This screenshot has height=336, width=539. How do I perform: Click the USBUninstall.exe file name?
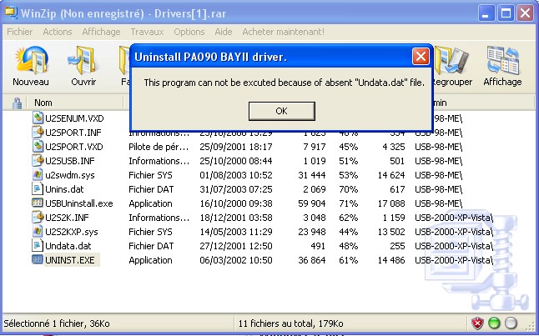coord(79,203)
